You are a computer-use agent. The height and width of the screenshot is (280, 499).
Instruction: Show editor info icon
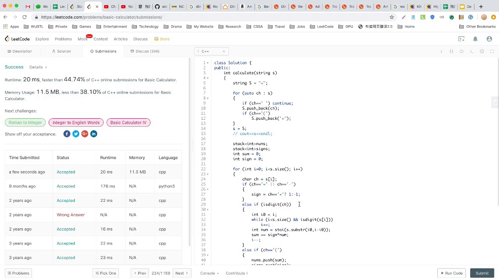click(x=441, y=51)
